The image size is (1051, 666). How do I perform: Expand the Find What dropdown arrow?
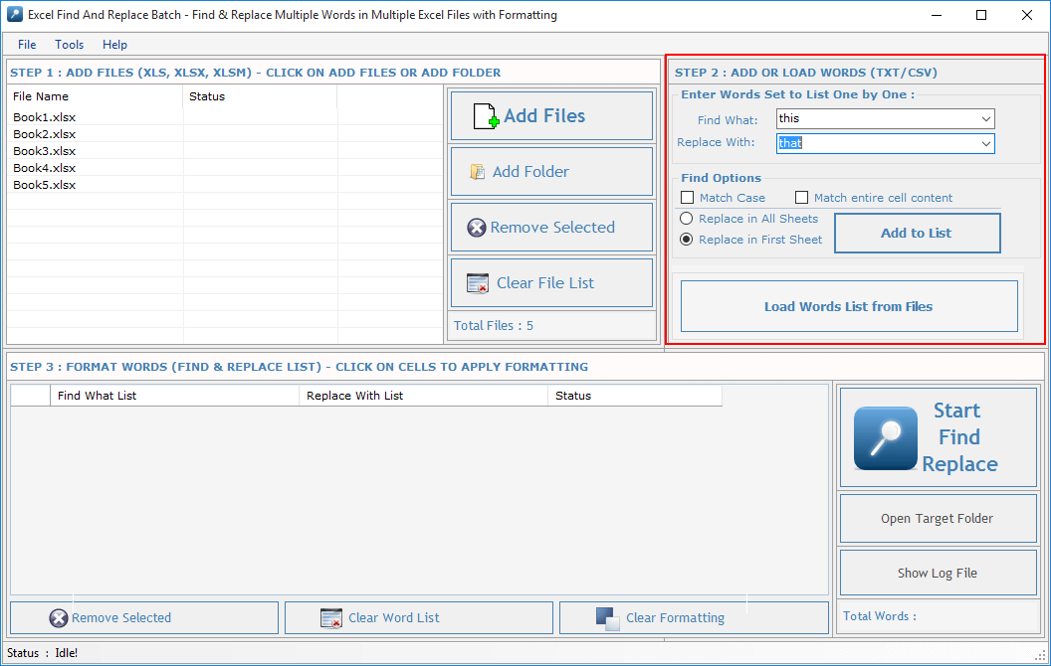click(986, 119)
